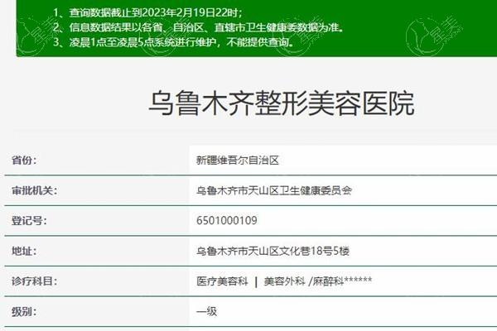This screenshot has width=497, height=331.
Task: Click the registration number 6501000109
Action: click(x=227, y=220)
